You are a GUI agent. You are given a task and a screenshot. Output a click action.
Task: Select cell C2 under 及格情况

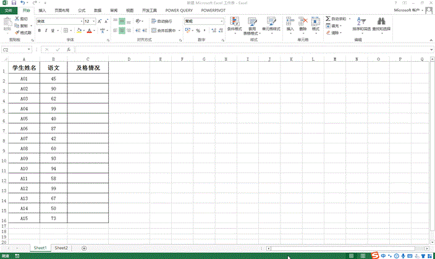pos(88,79)
